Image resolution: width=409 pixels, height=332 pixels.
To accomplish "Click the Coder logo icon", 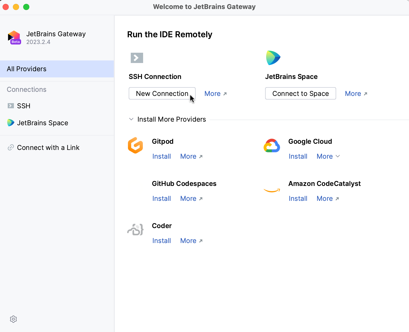I will pos(135,229).
